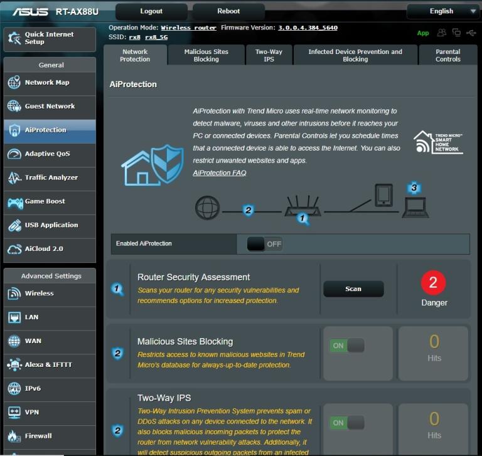Open Adaptive QoS menu item
The image size is (482, 456).
pyautogui.click(x=50, y=154)
